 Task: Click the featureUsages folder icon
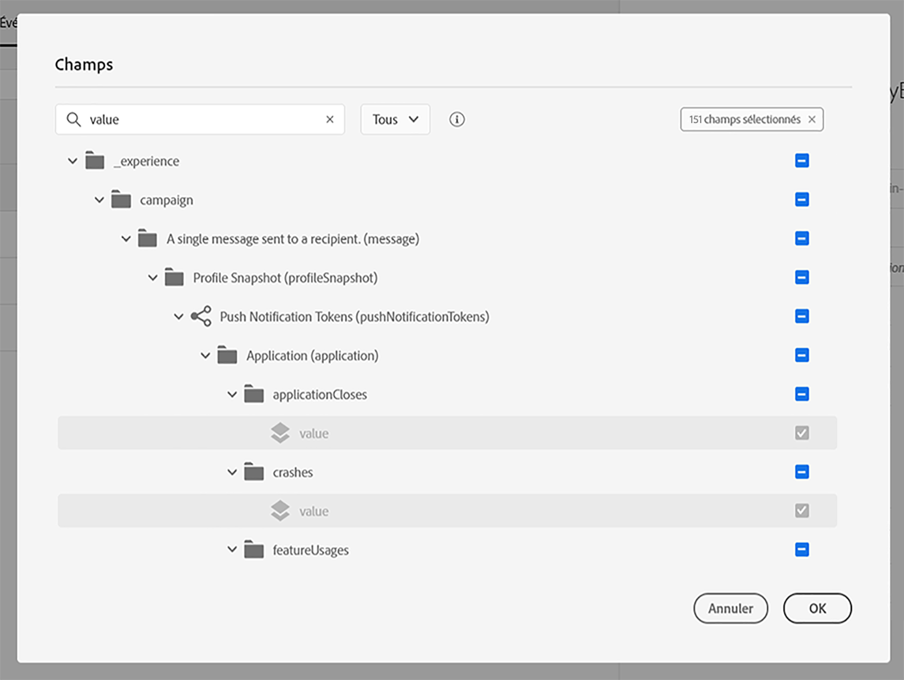254,550
